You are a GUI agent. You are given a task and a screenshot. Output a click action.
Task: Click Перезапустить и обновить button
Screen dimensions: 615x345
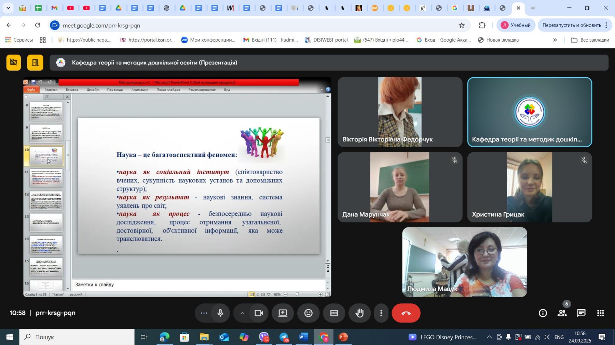point(571,25)
